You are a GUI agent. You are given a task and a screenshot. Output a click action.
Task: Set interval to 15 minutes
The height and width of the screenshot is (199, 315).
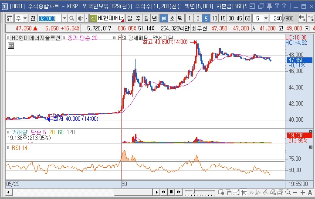(x=223, y=19)
